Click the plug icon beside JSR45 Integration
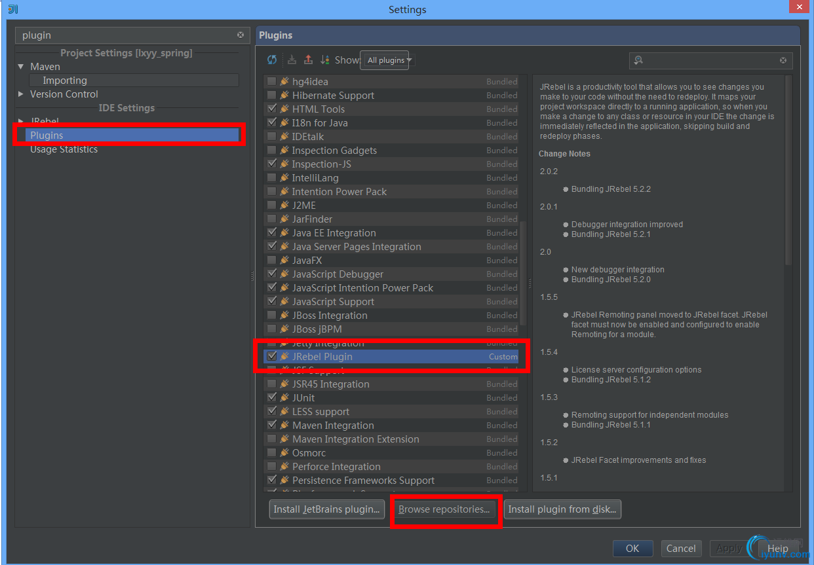814x565 pixels. [x=284, y=384]
